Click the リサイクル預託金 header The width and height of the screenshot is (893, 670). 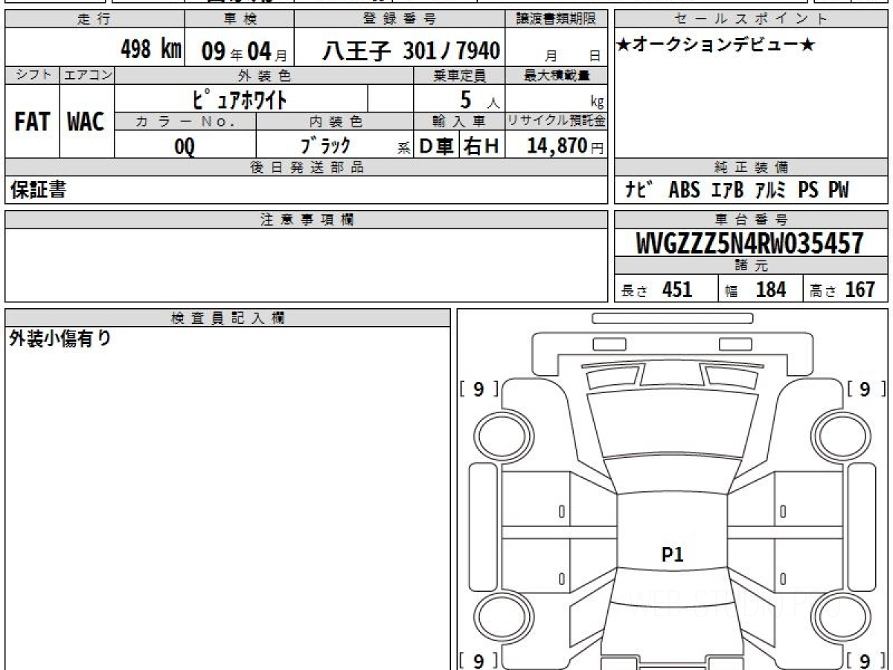tap(555, 121)
